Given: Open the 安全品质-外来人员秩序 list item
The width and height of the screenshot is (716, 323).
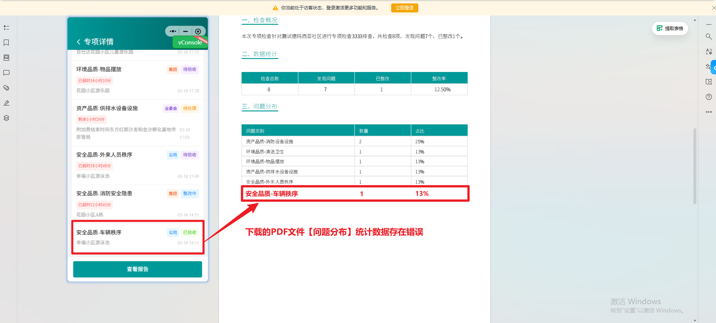Looking at the screenshot, I should (138, 165).
